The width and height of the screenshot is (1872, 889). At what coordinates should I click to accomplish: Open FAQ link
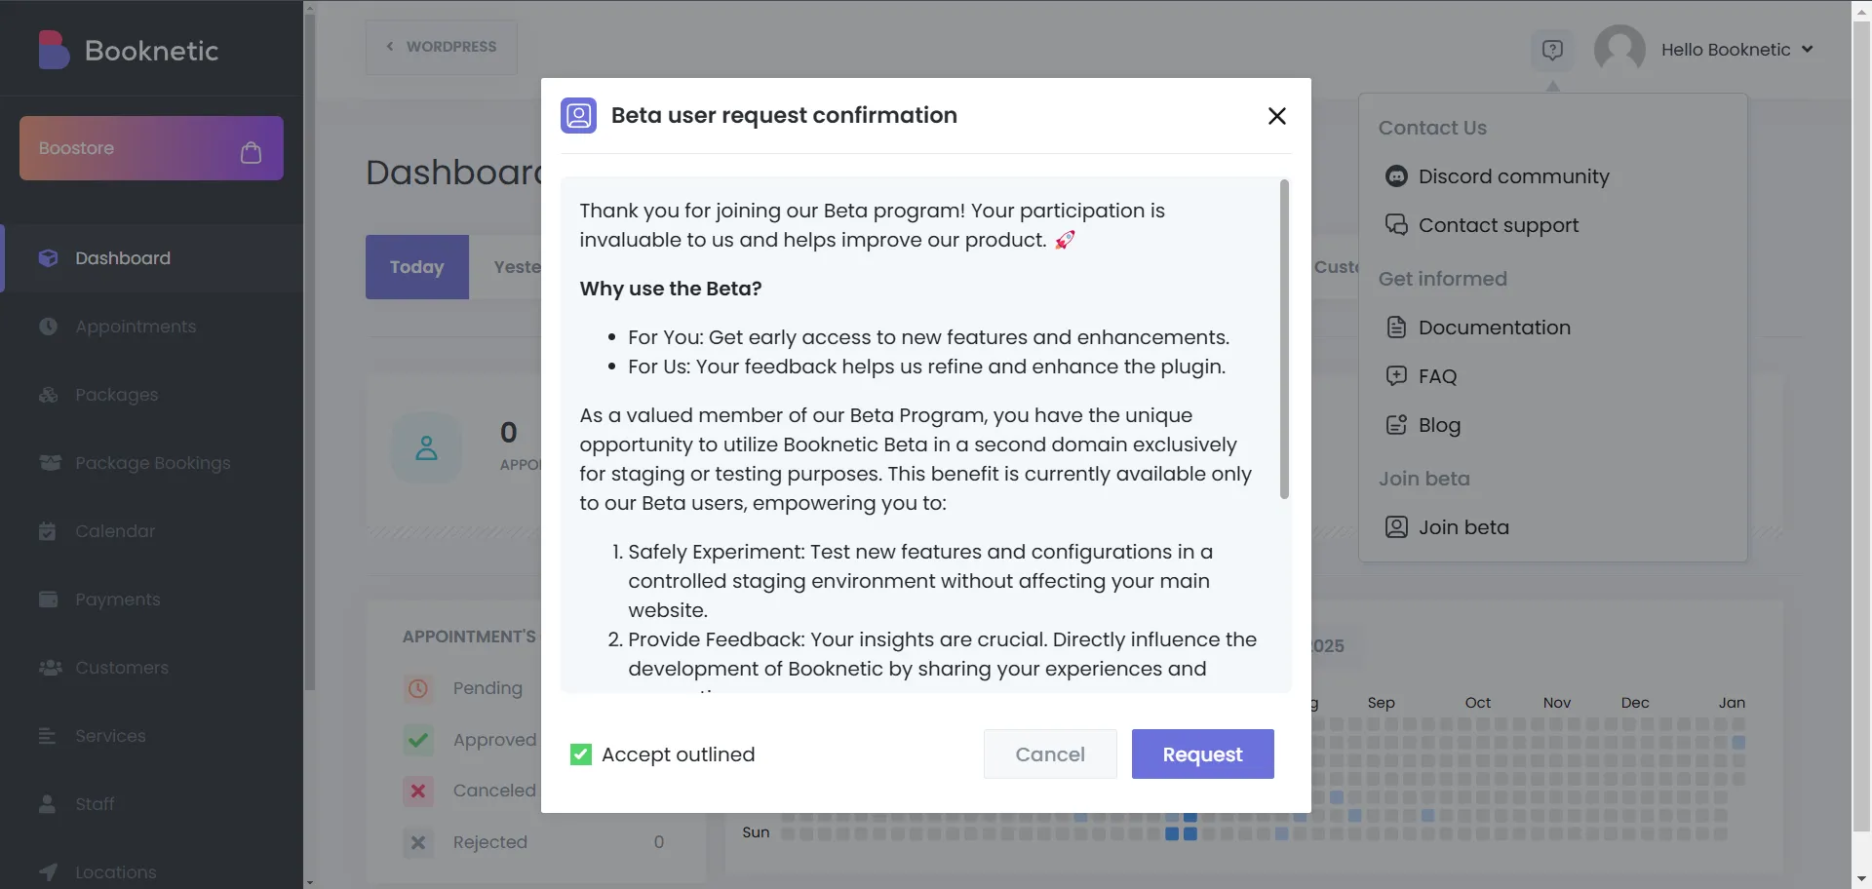1437,376
